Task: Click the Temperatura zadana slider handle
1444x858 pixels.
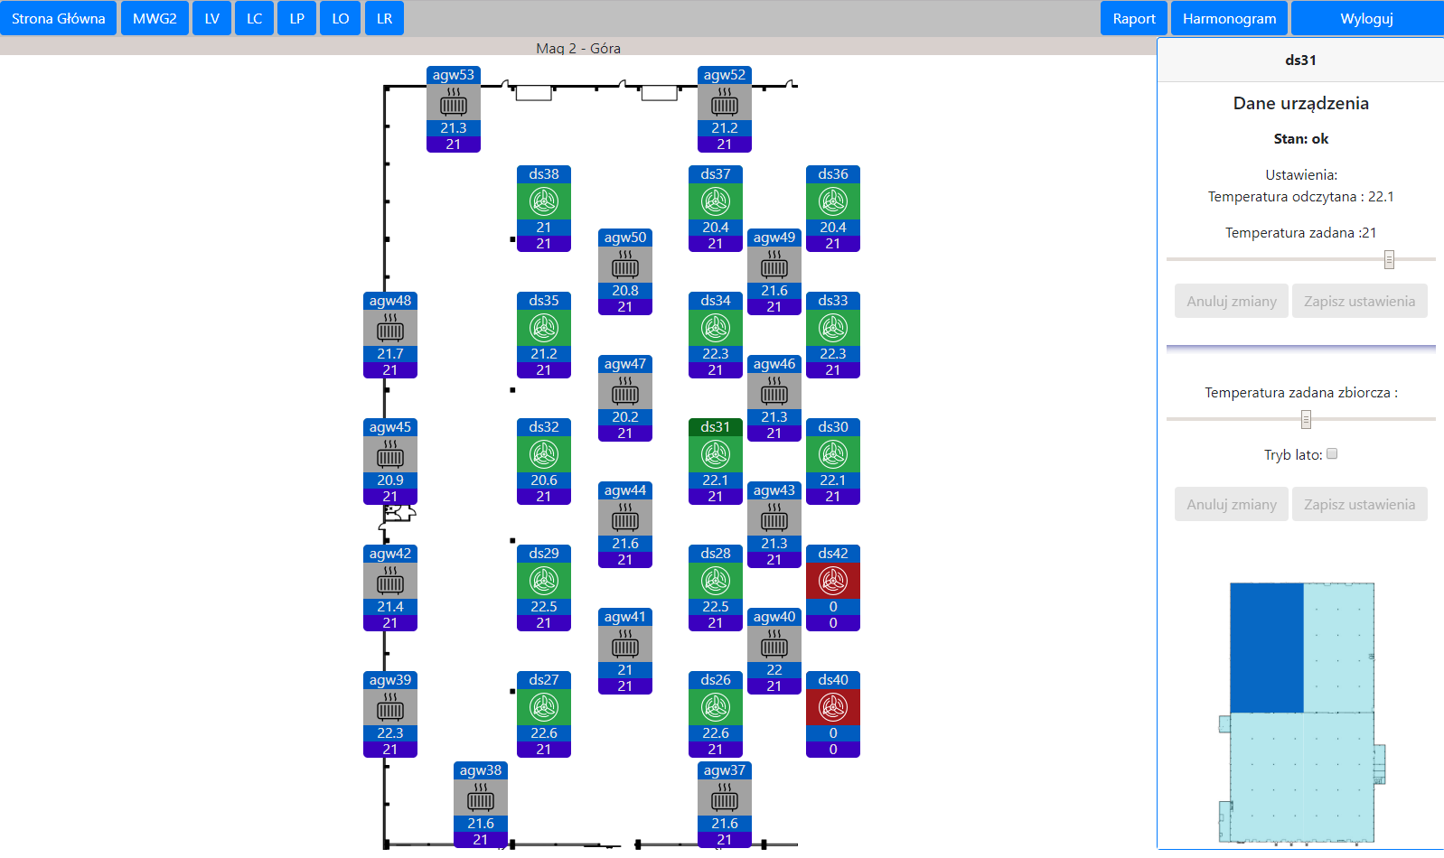Action: (1389, 260)
